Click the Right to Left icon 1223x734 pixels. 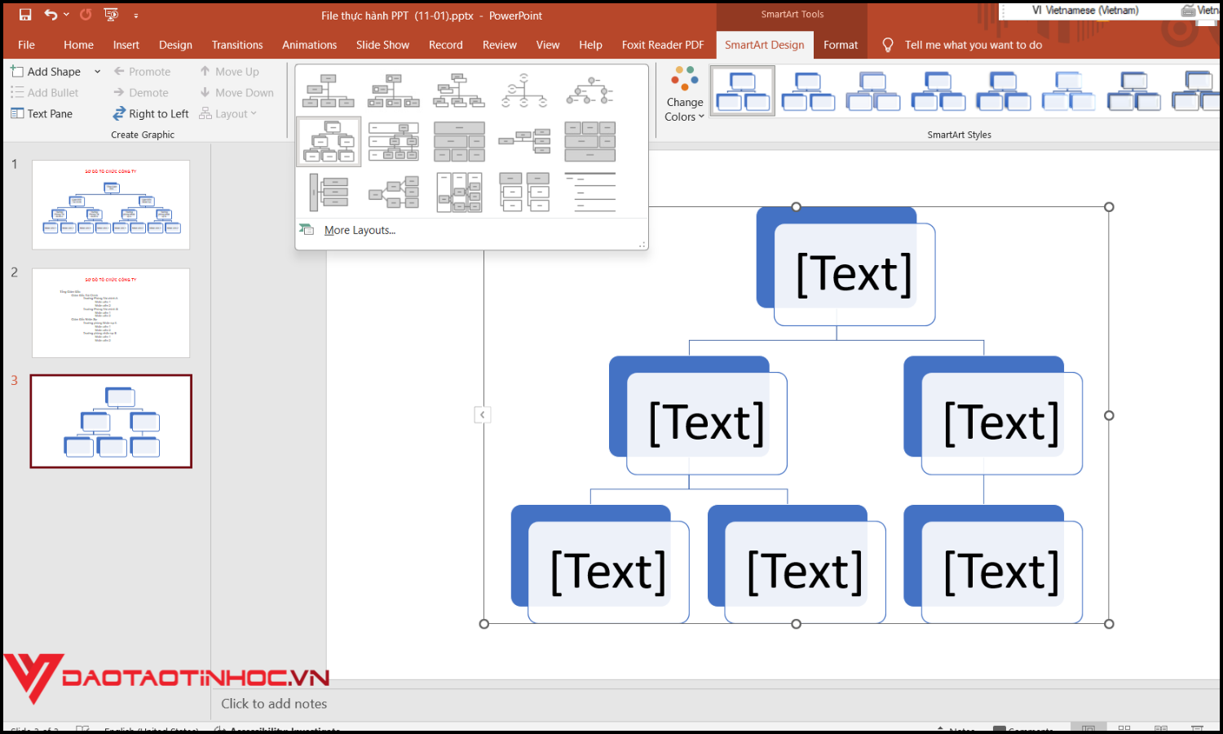(x=119, y=114)
